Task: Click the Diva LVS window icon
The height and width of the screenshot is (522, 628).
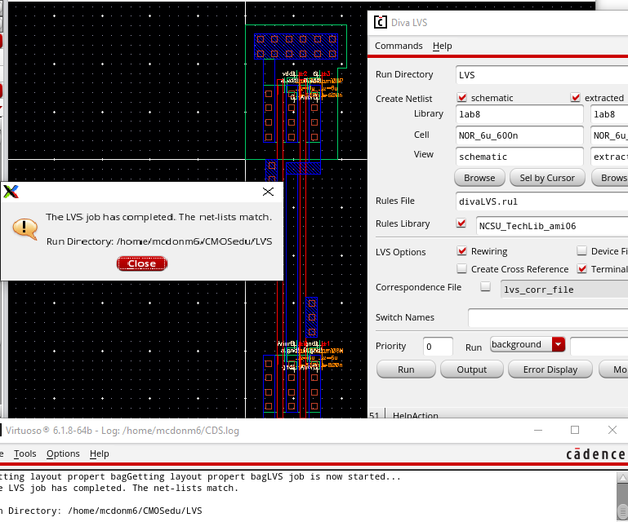Action: coord(380,22)
